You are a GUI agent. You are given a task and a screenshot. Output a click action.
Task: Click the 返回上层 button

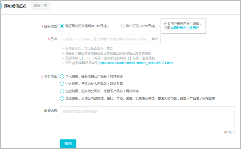coord(40,6)
